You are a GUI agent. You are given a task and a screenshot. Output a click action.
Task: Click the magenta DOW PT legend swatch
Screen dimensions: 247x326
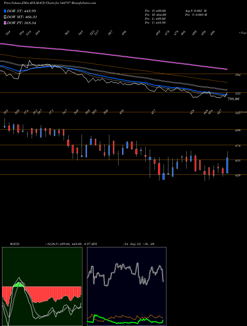pyautogui.click(x=5, y=23)
